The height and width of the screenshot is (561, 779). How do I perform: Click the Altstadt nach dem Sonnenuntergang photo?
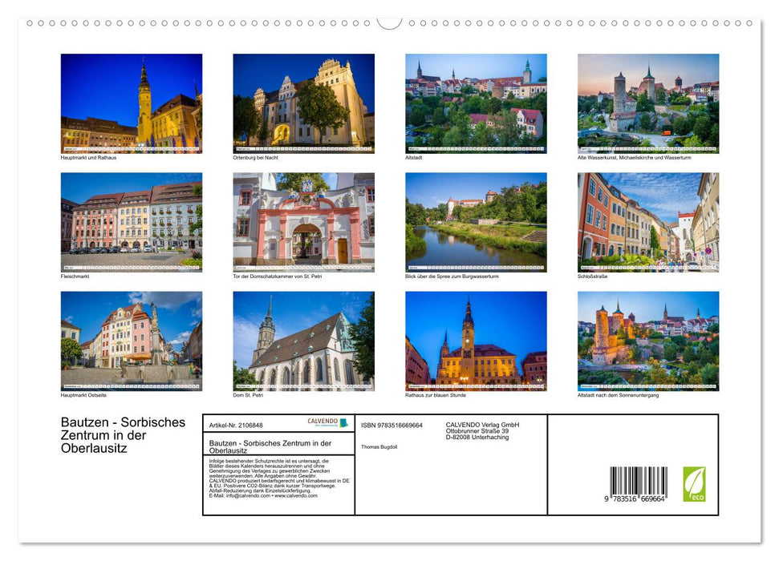648,341
